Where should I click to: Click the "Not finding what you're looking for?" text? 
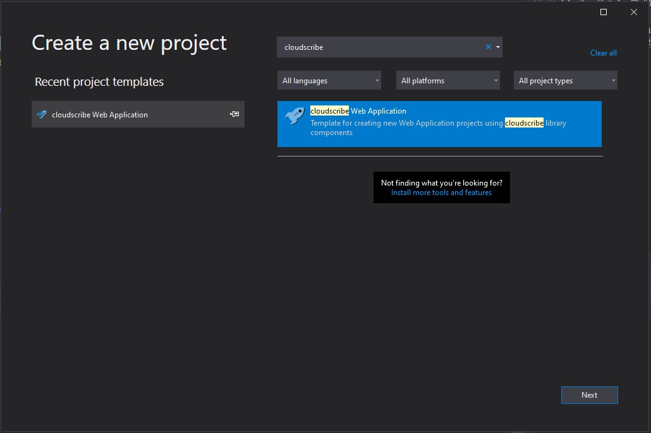click(441, 183)
